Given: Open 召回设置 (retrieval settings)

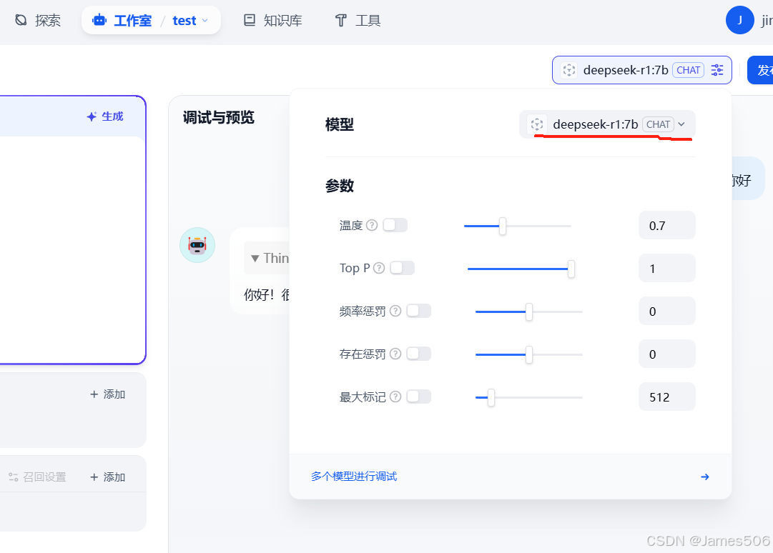Looking at the screenshot, I should coord(37,477).
